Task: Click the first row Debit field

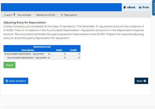Action: (x=59, y=54)
